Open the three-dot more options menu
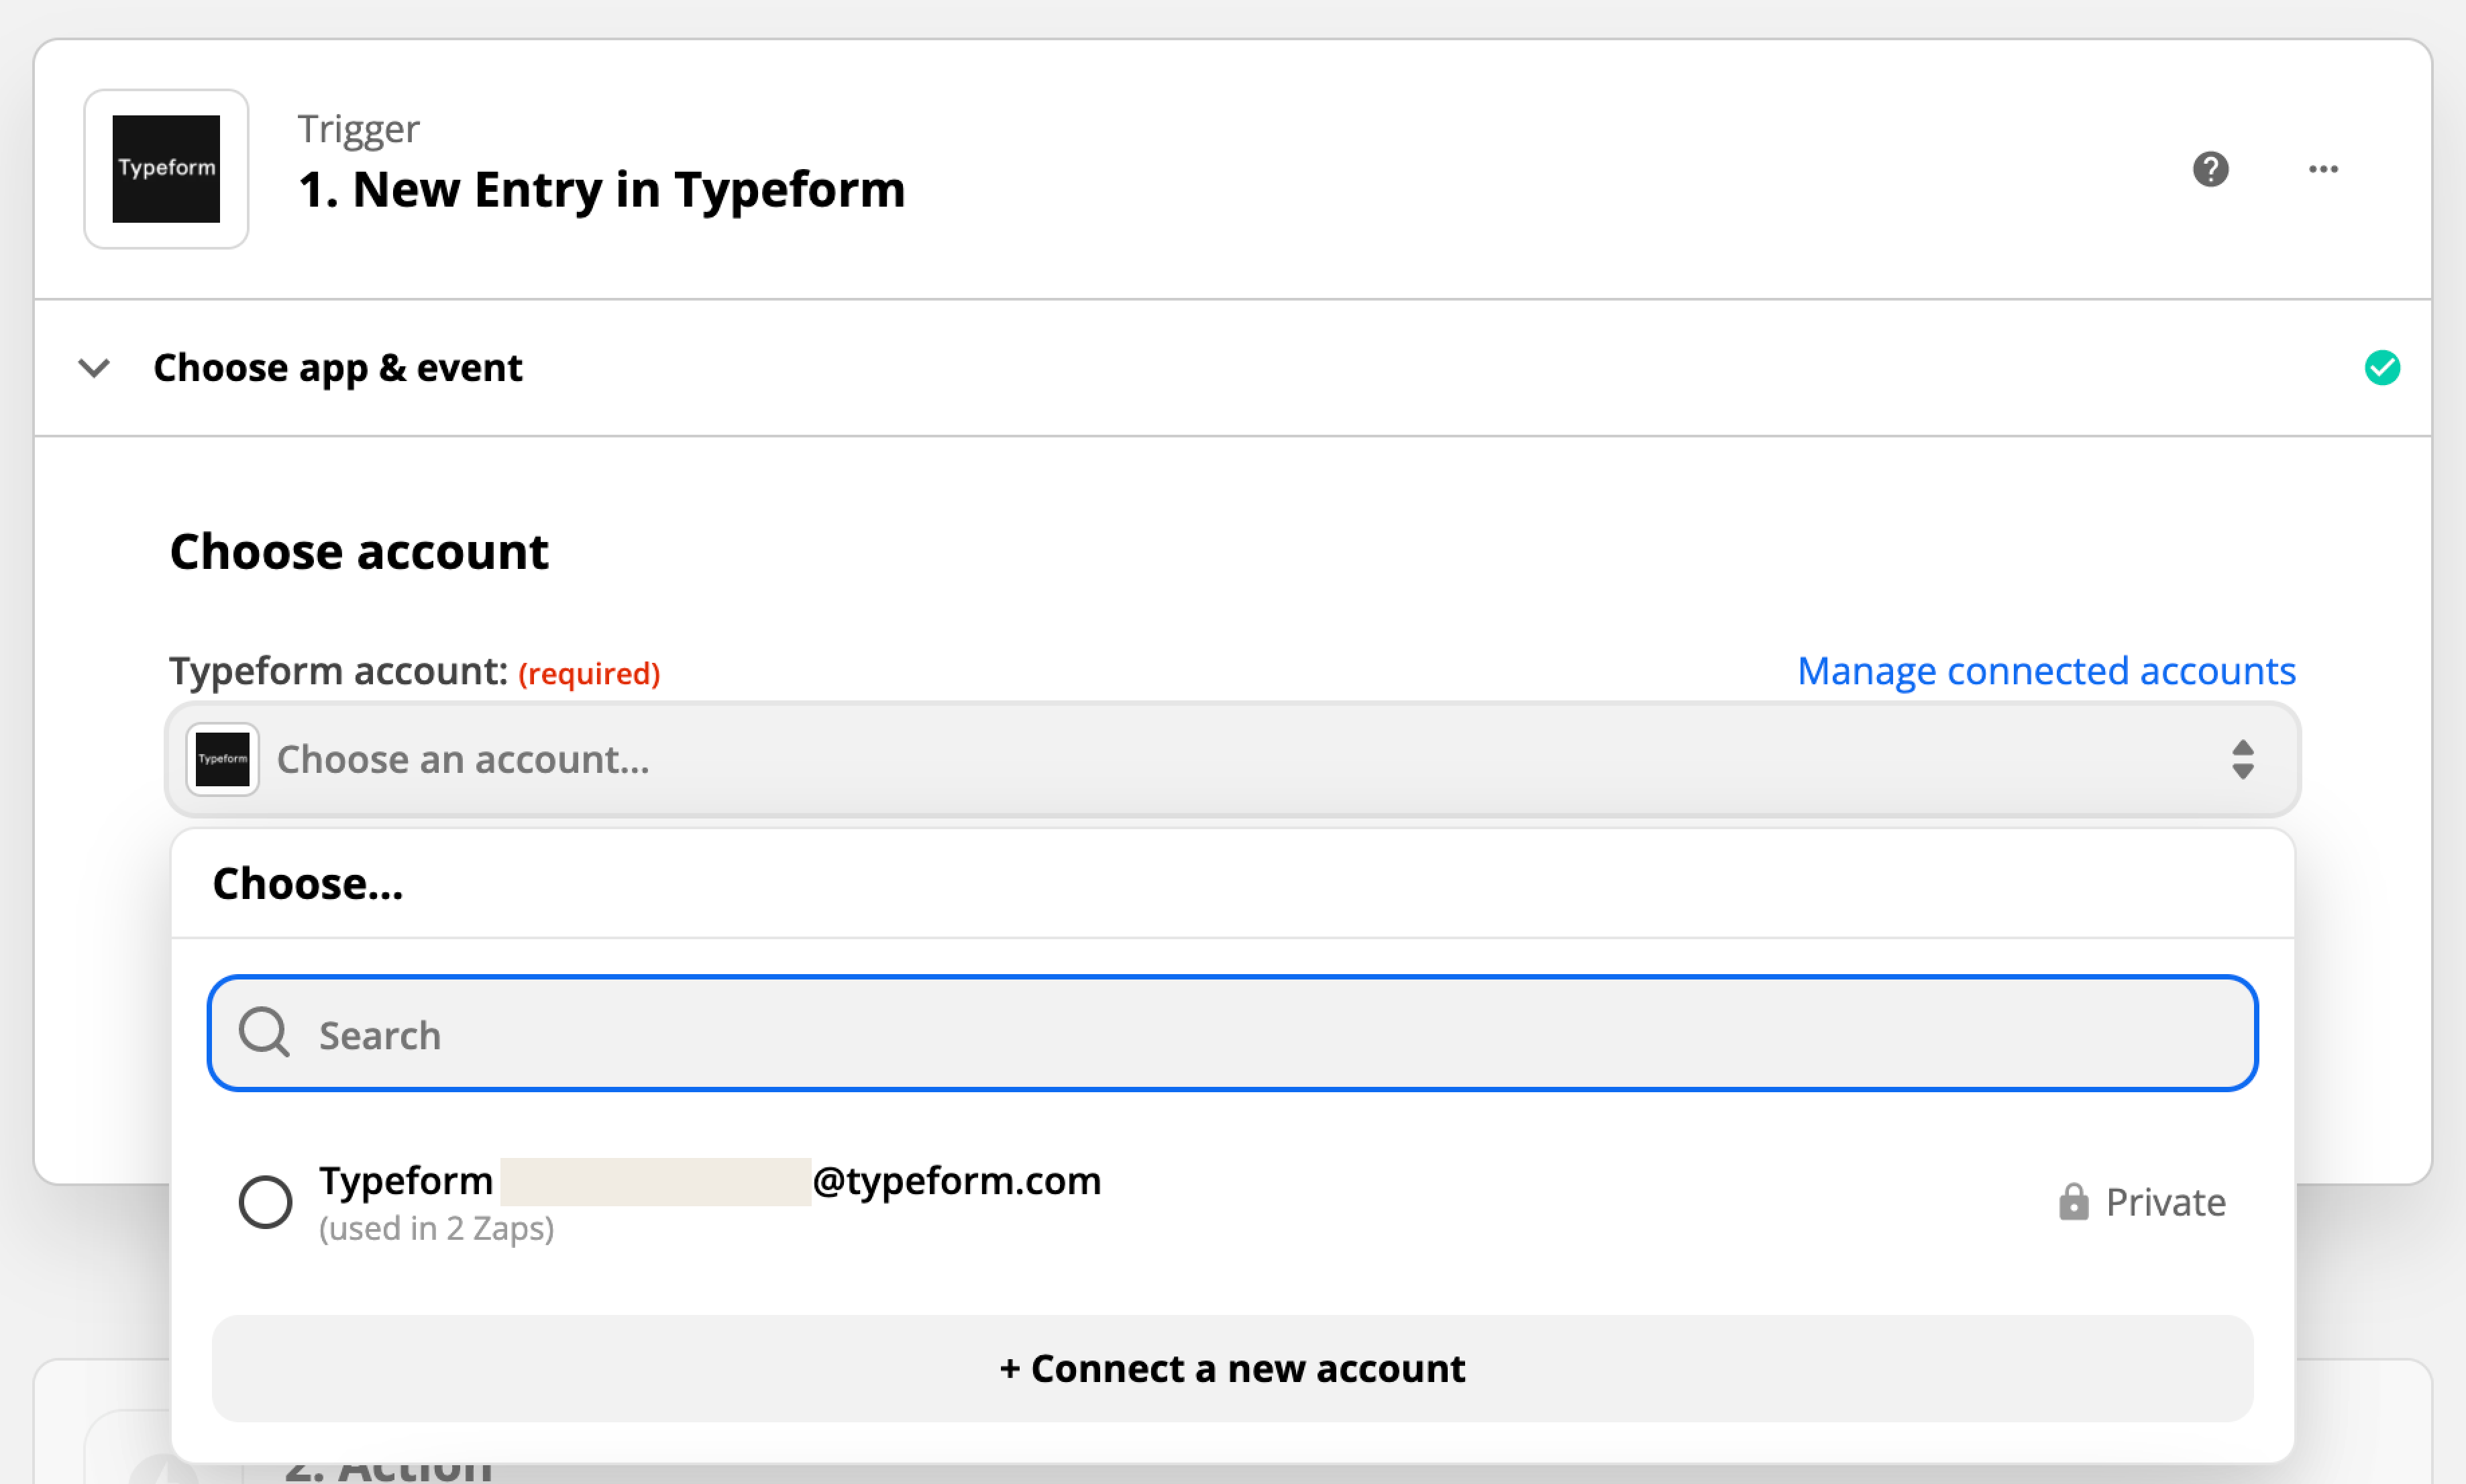 click(x=2323, y=169)
